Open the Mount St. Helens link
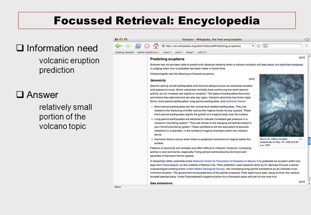The width and height of the screenshot is (311, 215). click(x=269, y=139)
